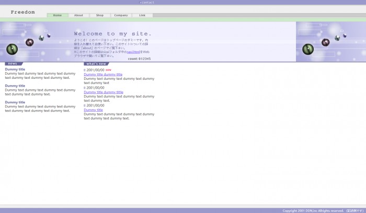Image resolution: width=366 pixels, height=213 pixels.
Task: Switch to the Company tab
Action: (121, 15)
